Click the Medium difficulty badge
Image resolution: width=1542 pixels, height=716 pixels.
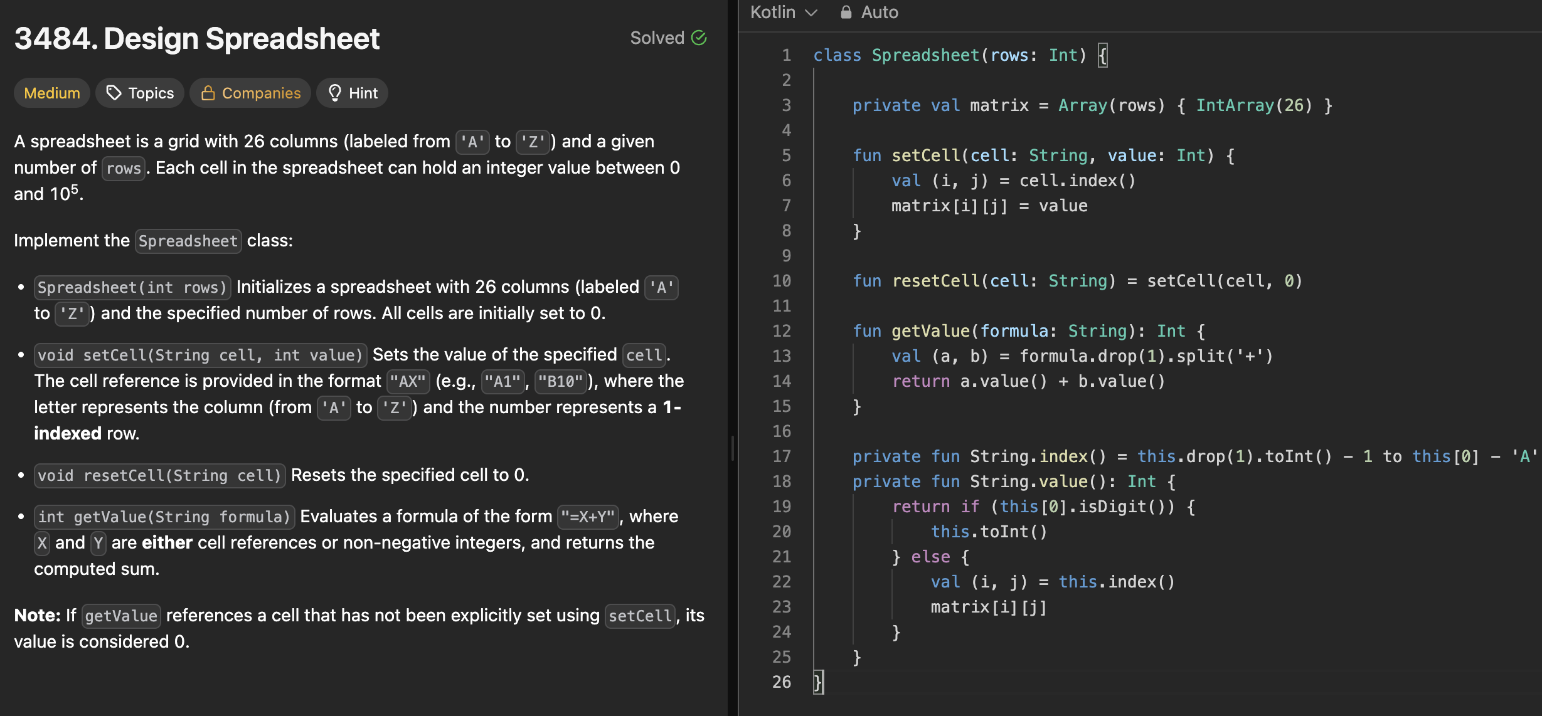[52, 93]
